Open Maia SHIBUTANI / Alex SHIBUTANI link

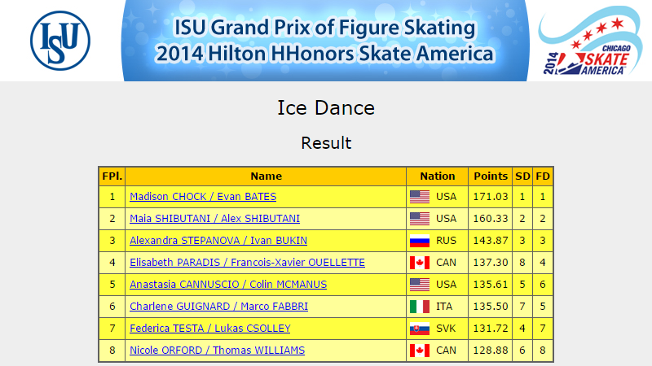(214, 219)
